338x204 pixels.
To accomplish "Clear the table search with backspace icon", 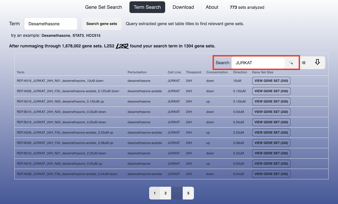I will [x=304, y=63].
